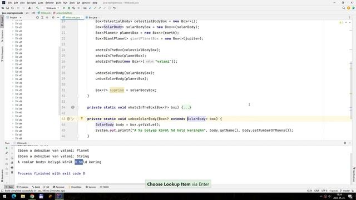Open the Build tool window tab

[36, 187]
